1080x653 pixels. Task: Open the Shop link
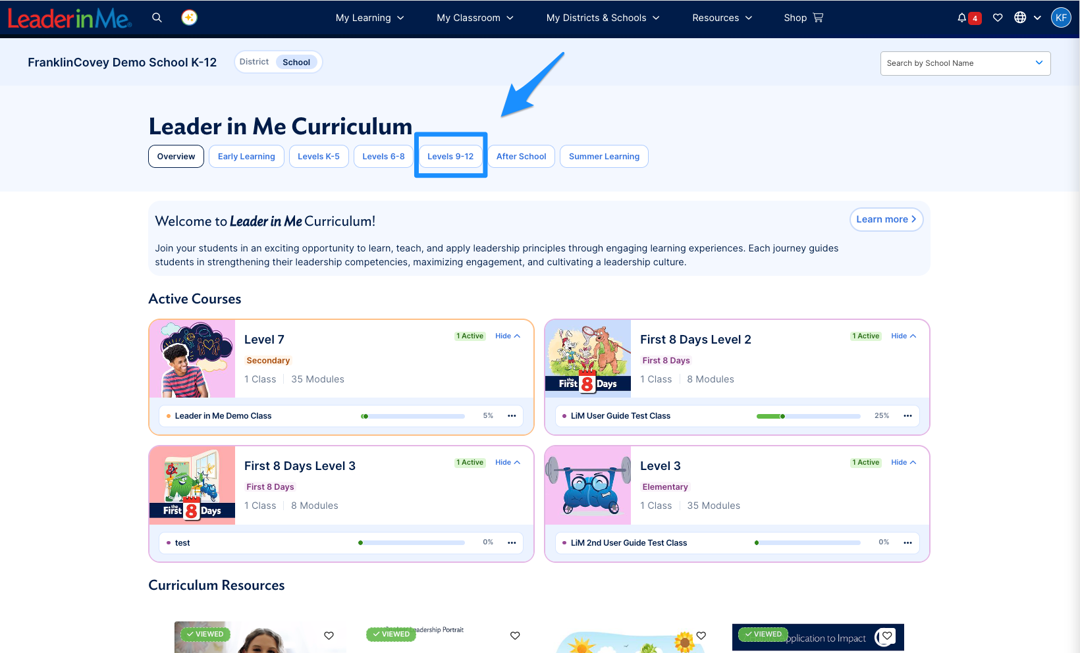803,18
